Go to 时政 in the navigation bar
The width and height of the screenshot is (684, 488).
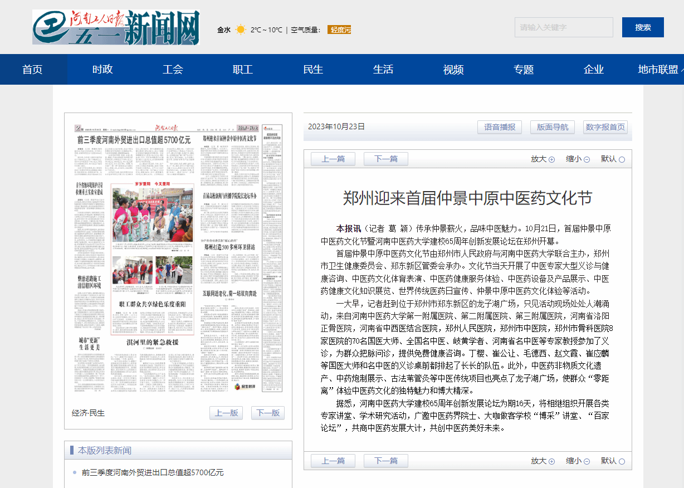102,70
